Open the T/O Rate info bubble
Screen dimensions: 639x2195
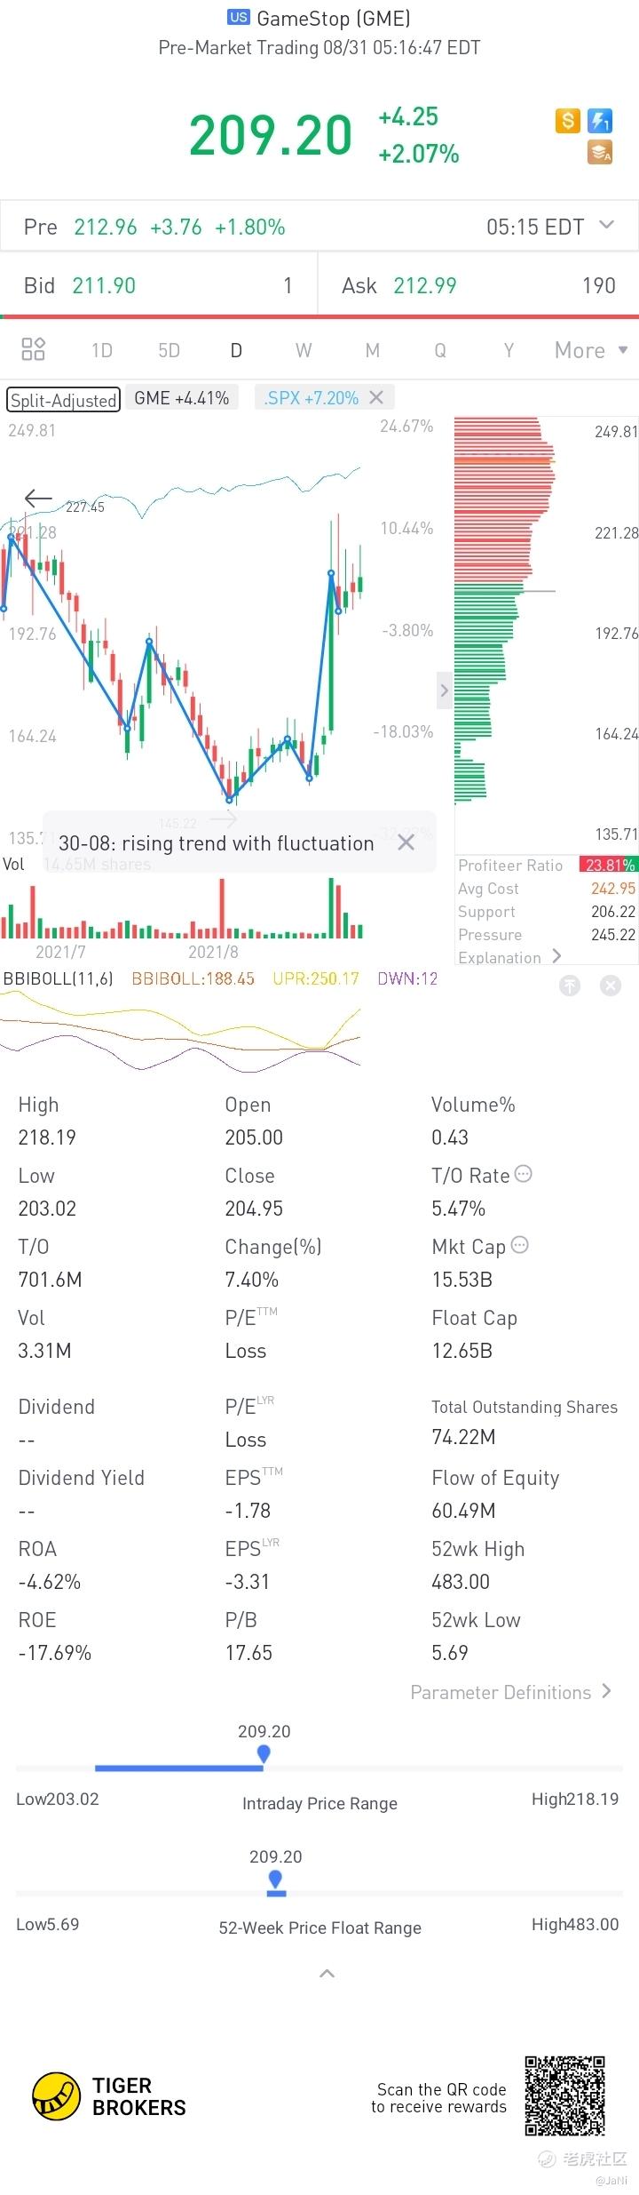pyautogui.click(x=524, y=1174)
